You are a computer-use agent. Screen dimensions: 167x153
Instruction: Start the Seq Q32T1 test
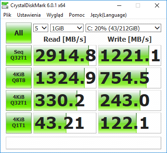(x=19, y=55)
